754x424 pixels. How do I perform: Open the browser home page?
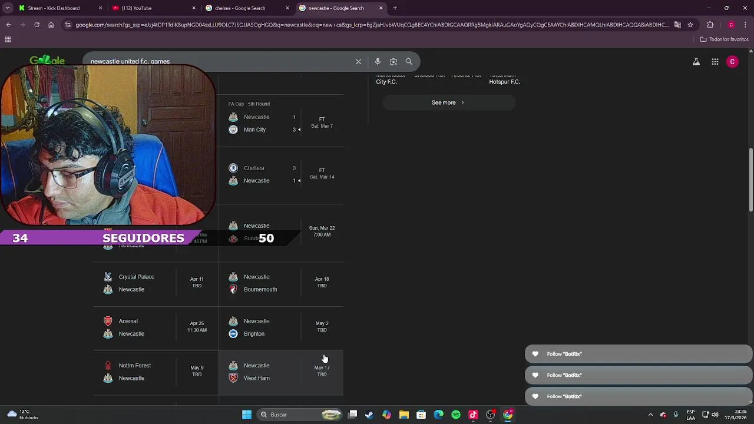pos(51,25)
